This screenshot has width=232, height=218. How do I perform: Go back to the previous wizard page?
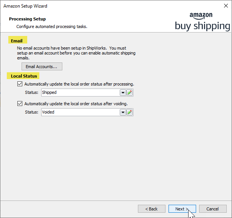(152, 209)
